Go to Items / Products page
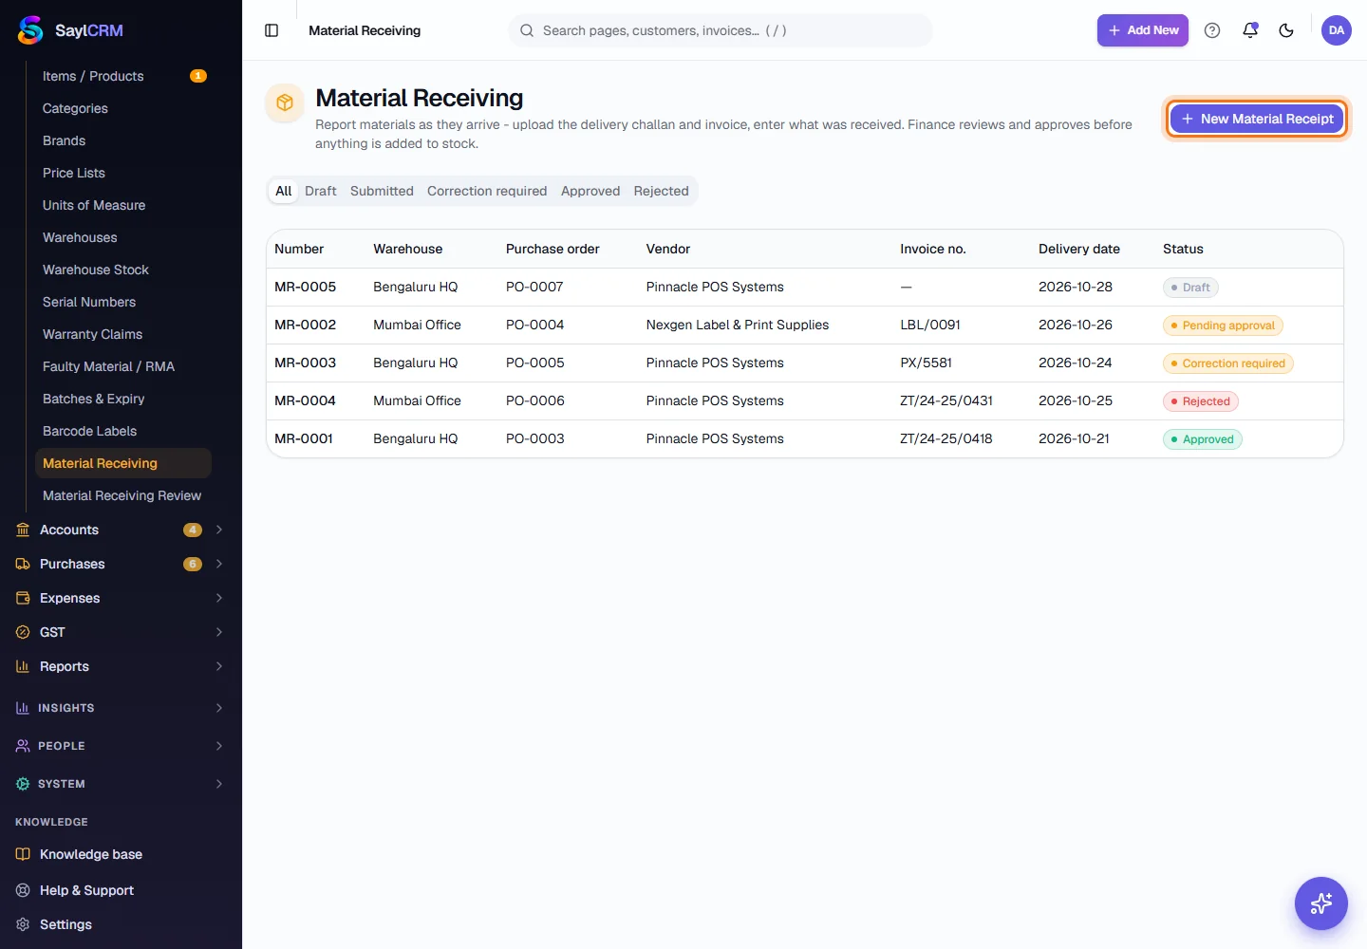The image size is (1367, 949). coord(93,76)
